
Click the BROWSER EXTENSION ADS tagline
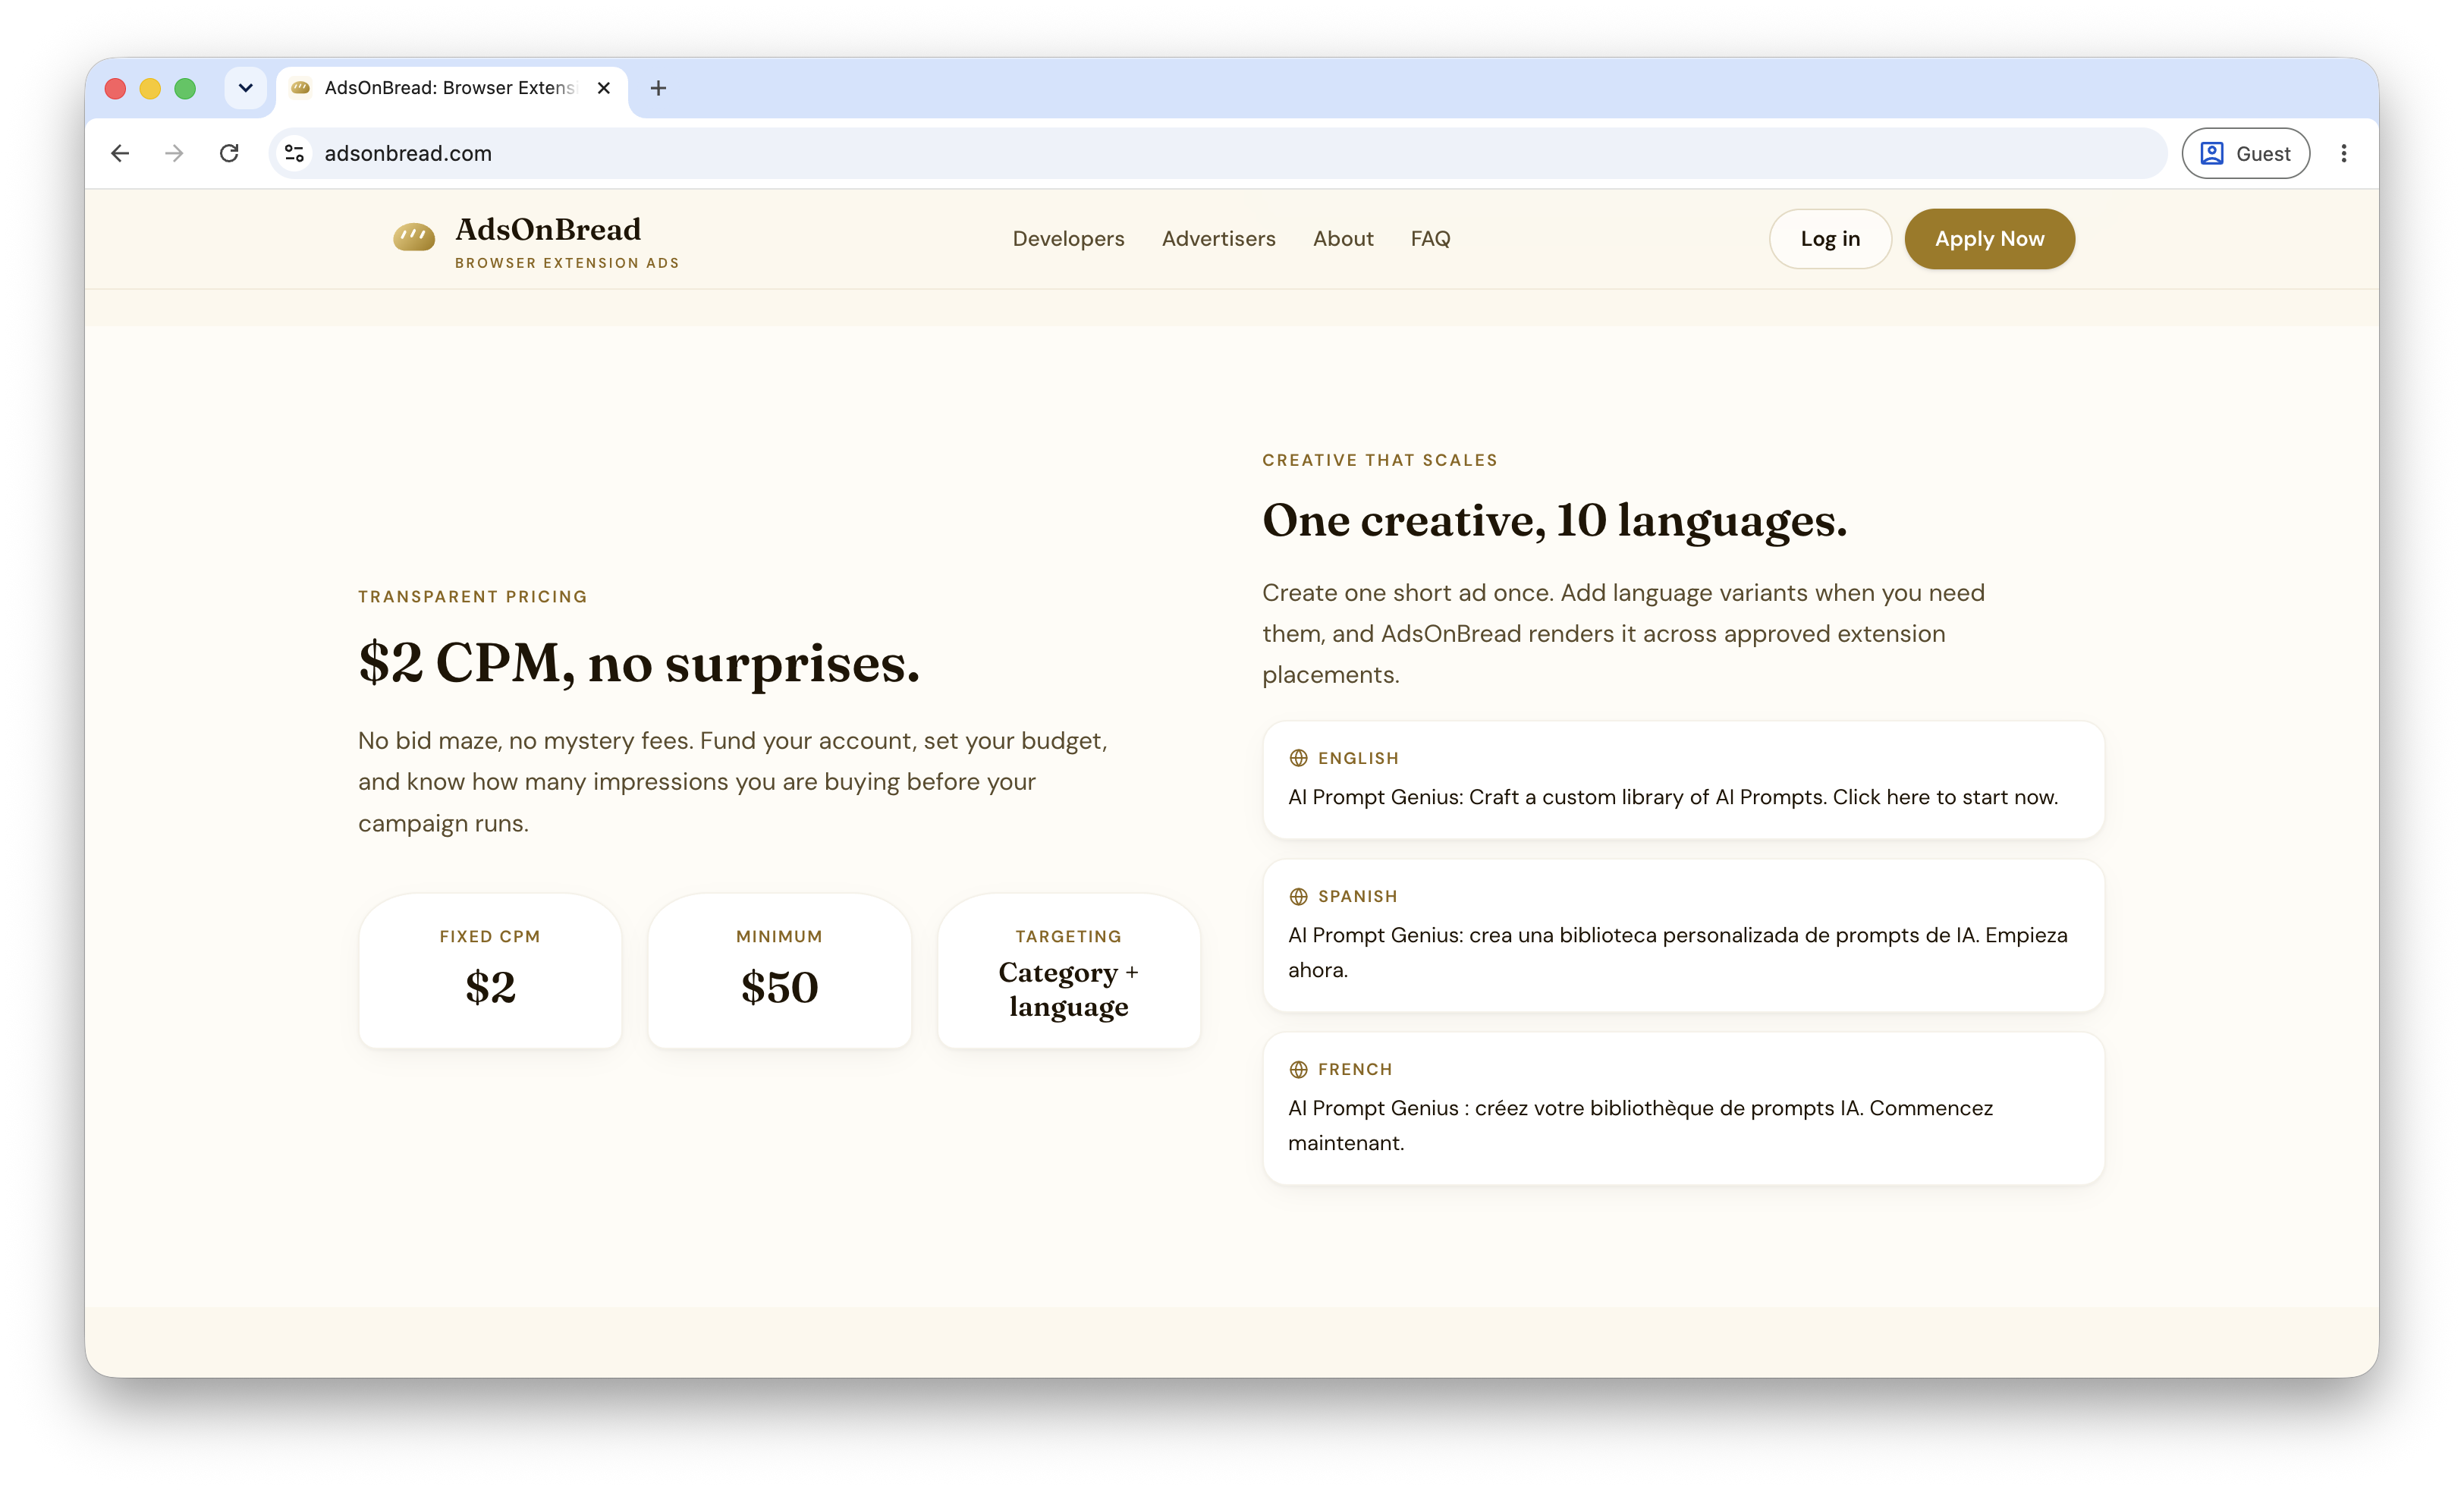point(567,263)
